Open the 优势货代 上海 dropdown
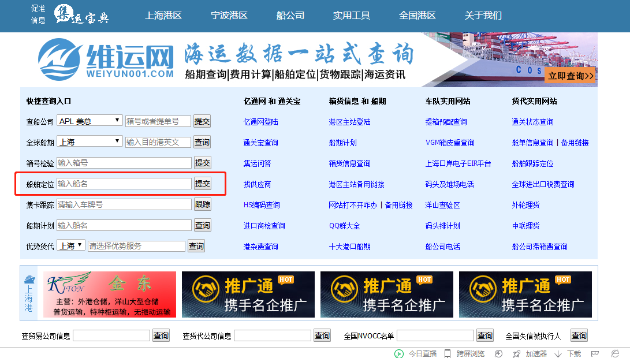 (x=70, y=245)
